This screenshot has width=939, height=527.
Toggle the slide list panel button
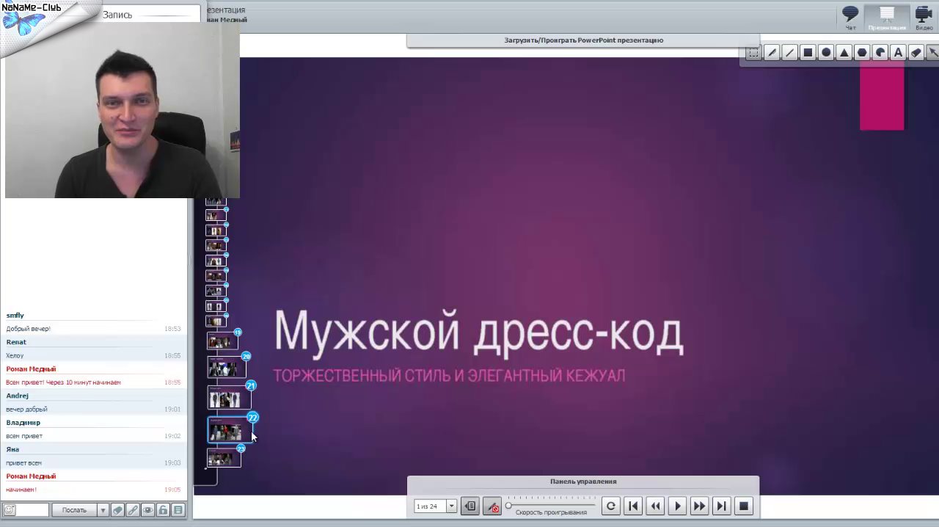(470, 506)
